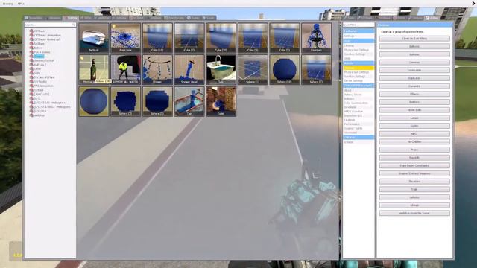Click the Constraints cleanup button
Screen dimensions: 477x268
414,70
